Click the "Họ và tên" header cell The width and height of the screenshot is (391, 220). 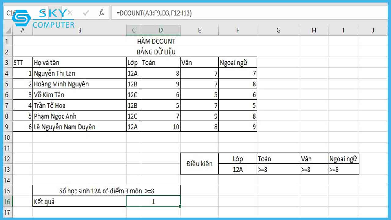pos(79,62)
